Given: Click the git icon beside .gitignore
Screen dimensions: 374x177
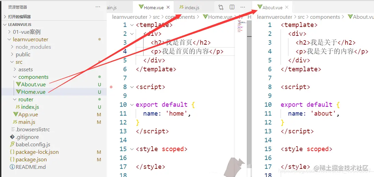Looking at the screenshot, I should 12,137.
